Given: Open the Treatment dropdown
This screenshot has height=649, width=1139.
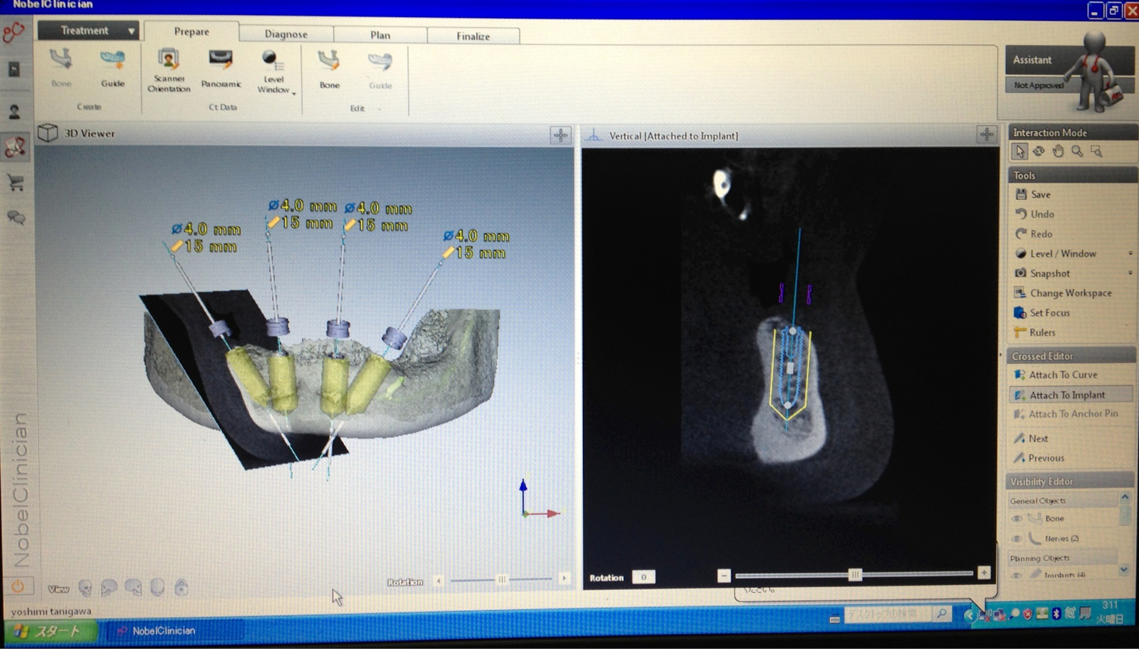Looking at the screenshot, I should click(88, 31).
